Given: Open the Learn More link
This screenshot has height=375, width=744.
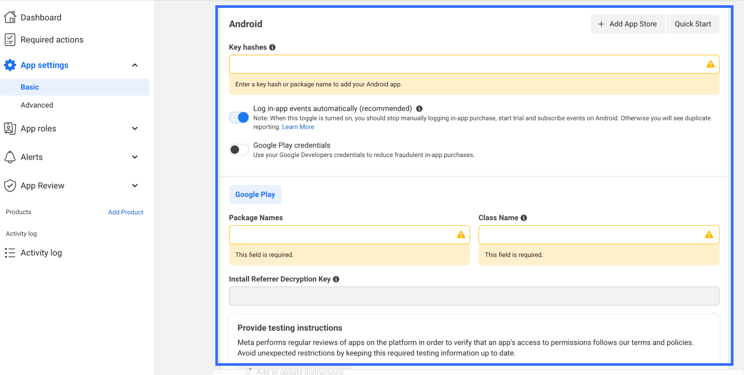Looking at the screenshot, I should 298,127.
